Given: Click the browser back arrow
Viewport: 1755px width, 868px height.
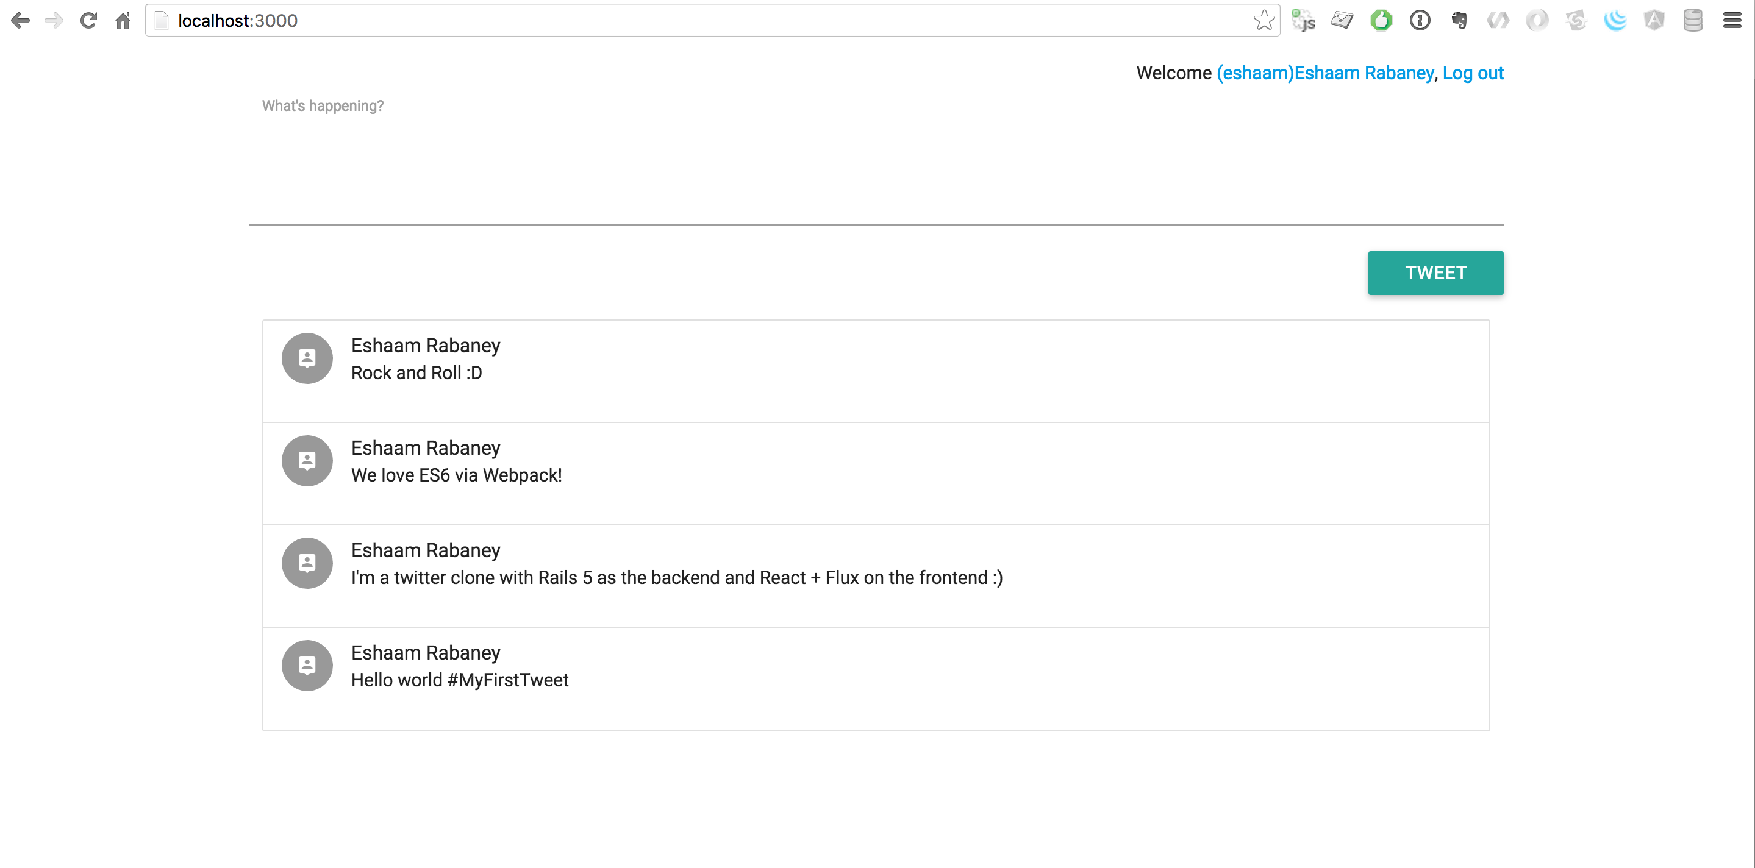Looking at the screenshot, I should click(21, 21).
